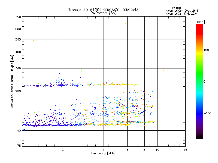Click the y-axis tick label '750'
This screenshot has height=163, width=218.
coord(18,17)
